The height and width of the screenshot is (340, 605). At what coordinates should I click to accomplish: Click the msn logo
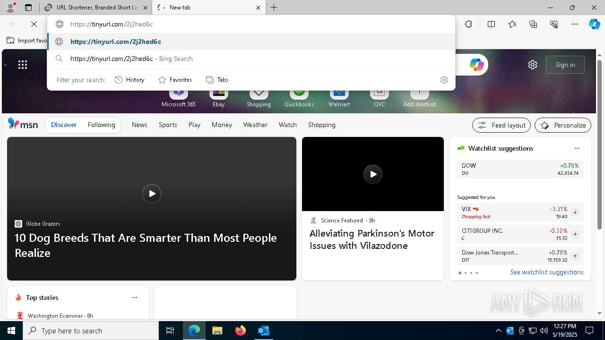point(23,124)
